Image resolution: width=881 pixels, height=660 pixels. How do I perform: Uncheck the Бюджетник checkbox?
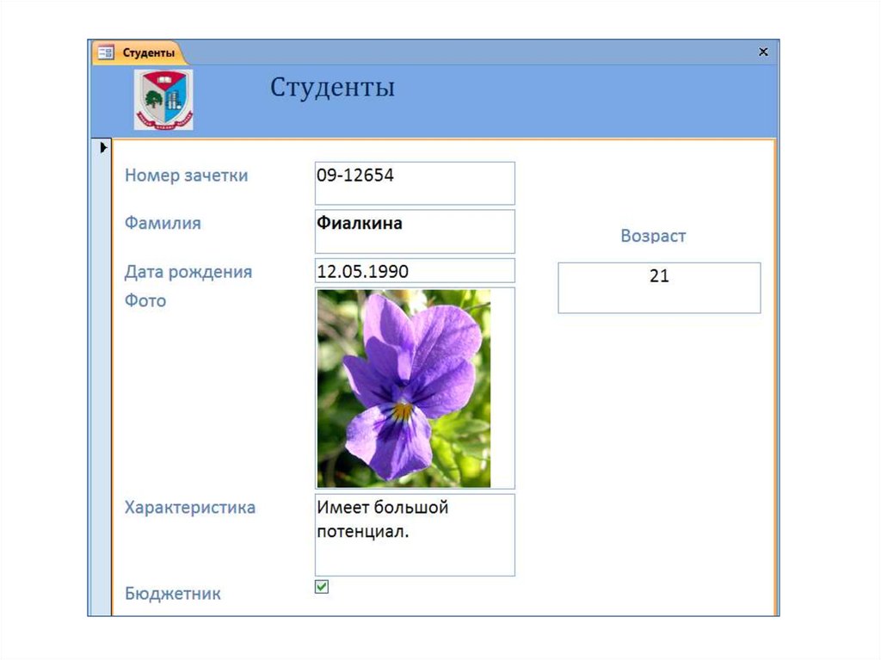(322, 587)
